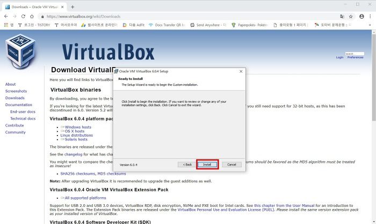This screenshot has width=376, height=224.
Task: Reload the Downloads page
Action: pyautogui.click(x=23, y=16)
